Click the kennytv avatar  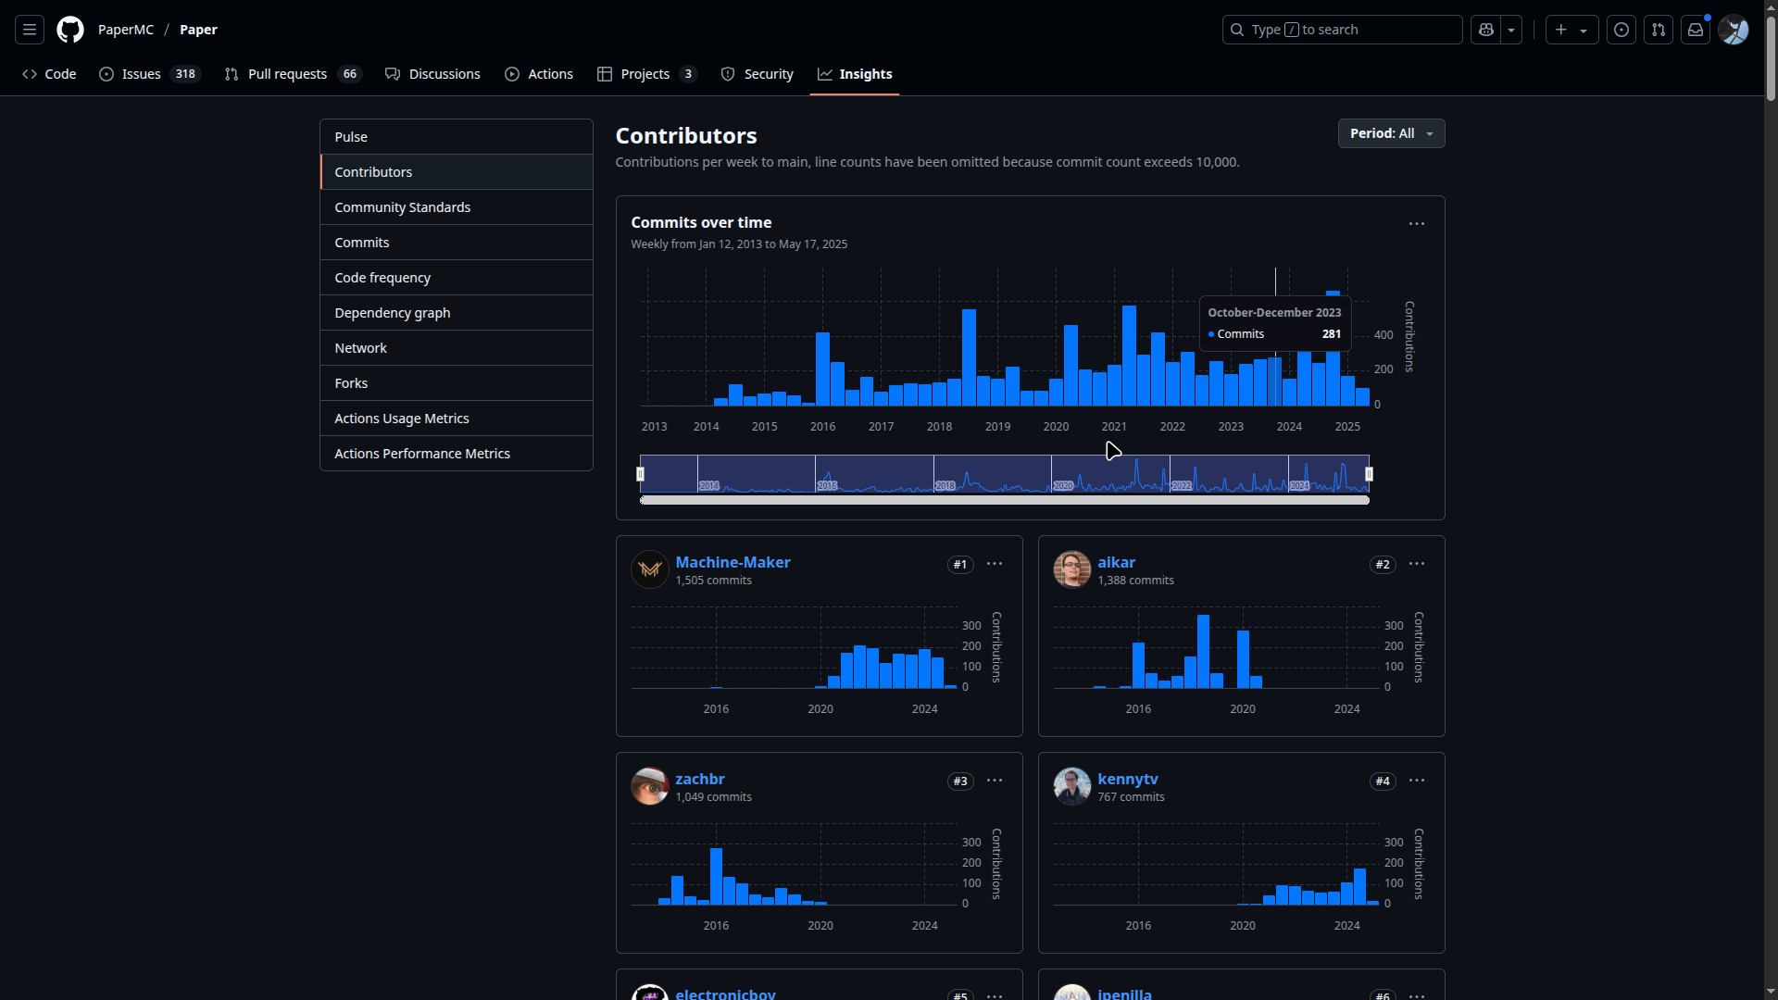[x=1072, y=786]
